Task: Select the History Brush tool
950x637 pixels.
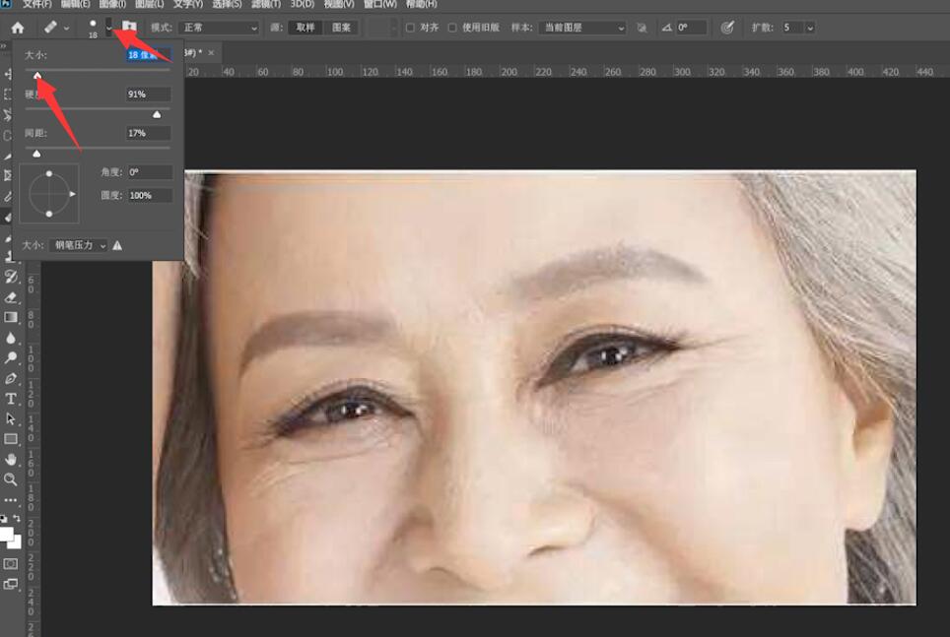Action: 10,277
